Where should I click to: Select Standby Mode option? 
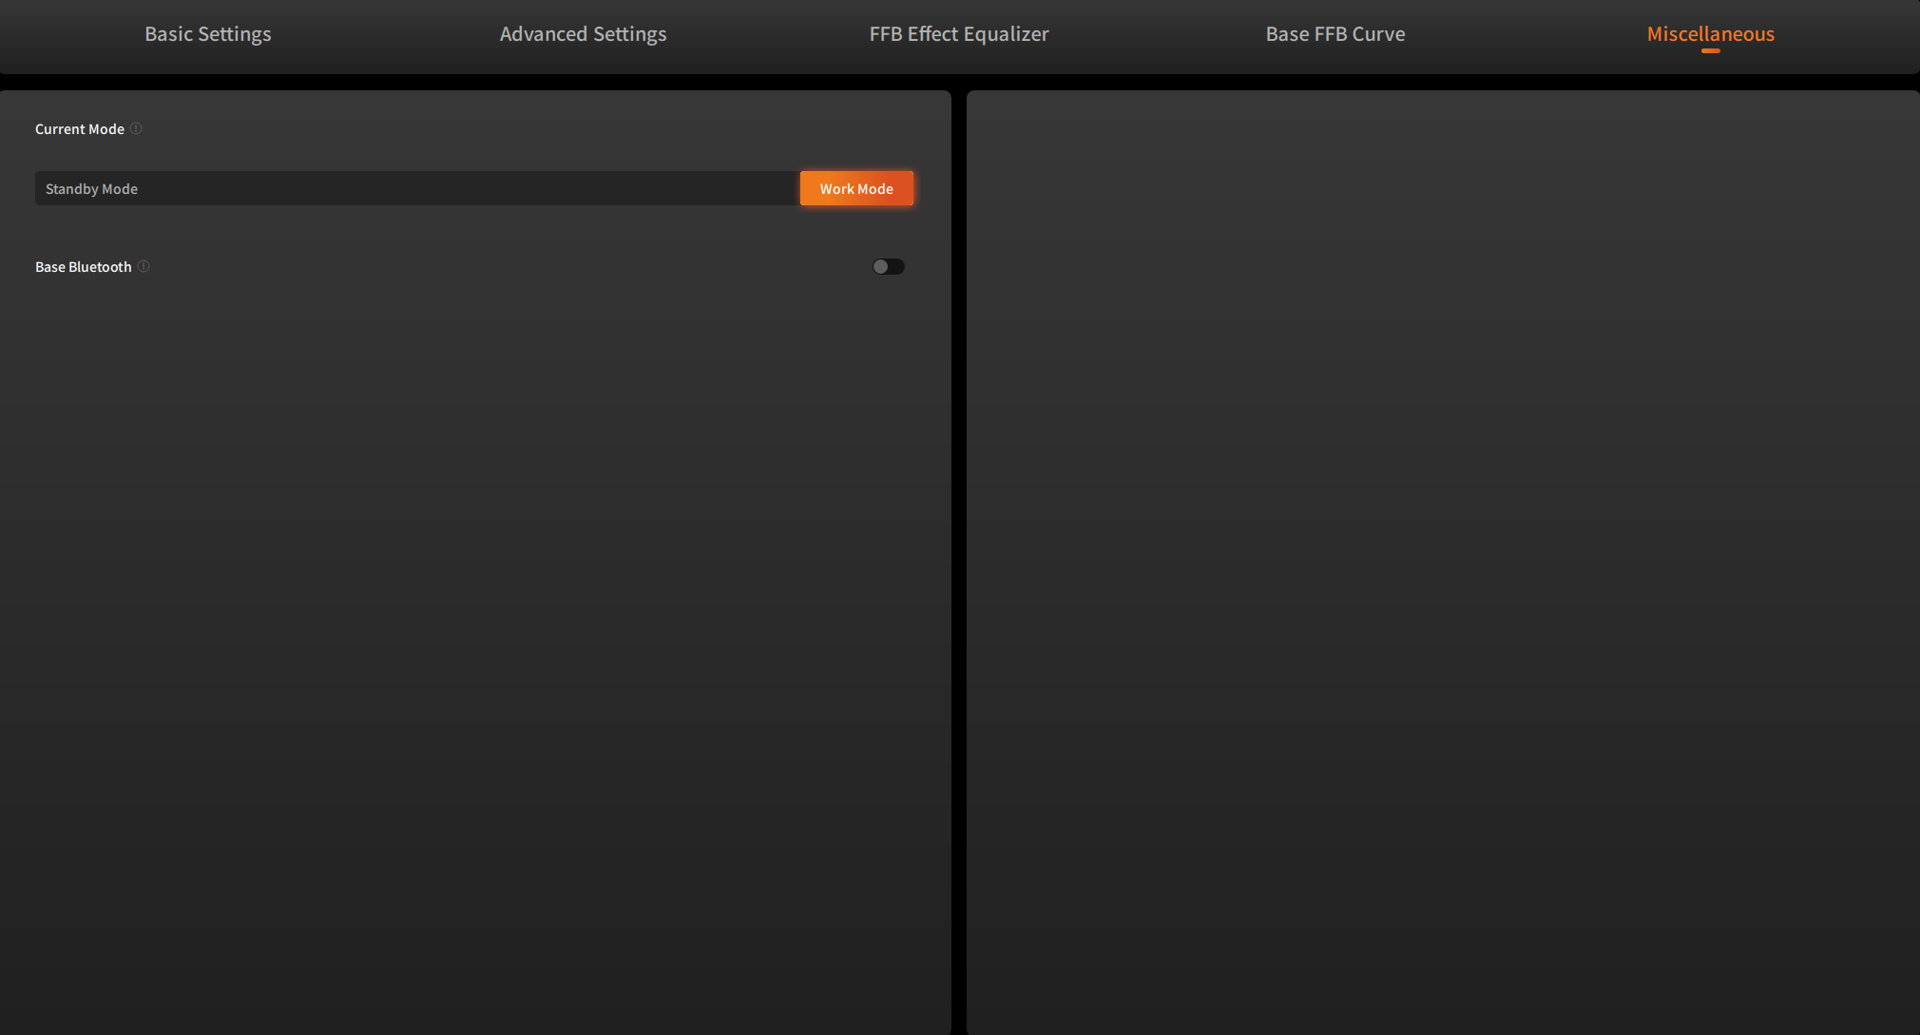(417, 188)
